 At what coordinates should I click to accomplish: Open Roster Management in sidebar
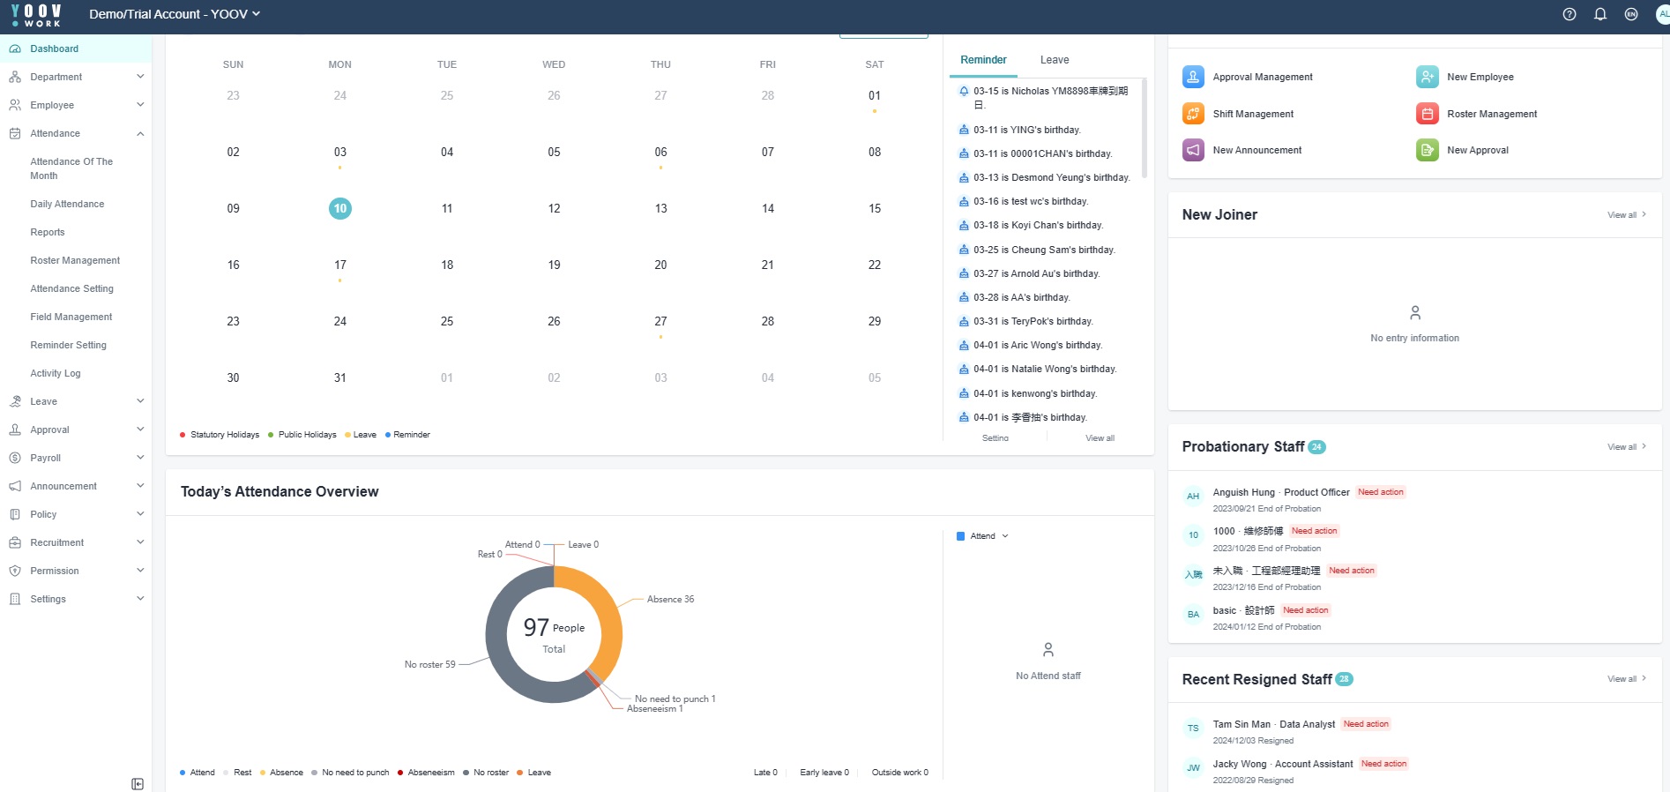tap(75, 260)
